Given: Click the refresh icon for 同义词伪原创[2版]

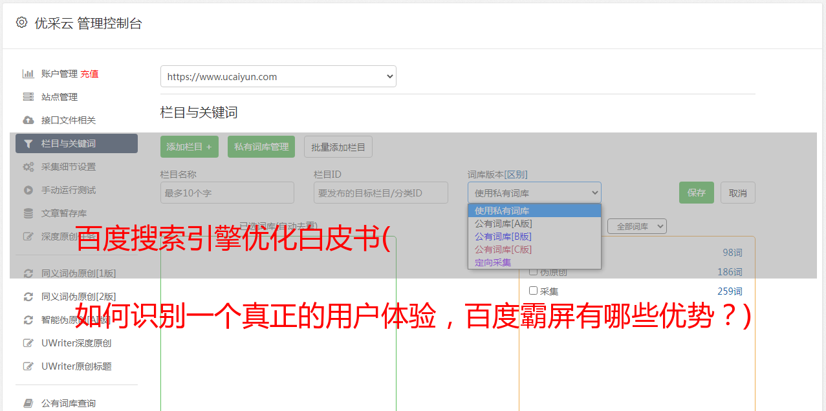Looking at the screenshot, I should point(28,297).
